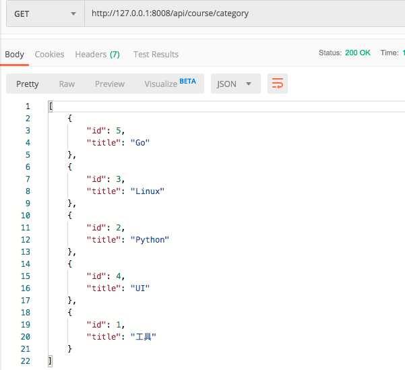Click the "工具" title value
Viewport: 405px width, 370px height.
tap(146, 336)
